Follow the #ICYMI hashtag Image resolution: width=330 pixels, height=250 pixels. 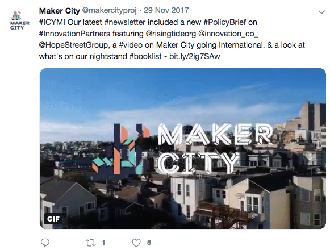(x=52, y=22)
